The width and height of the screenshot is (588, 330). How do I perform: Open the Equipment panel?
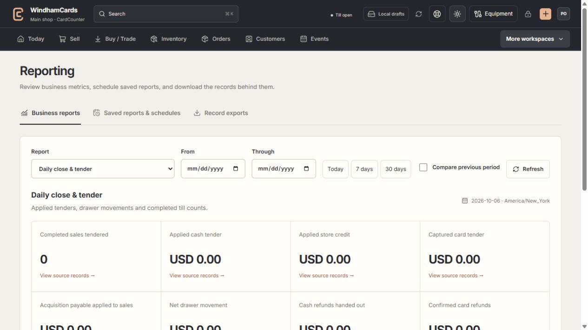(x=493, y=14)
